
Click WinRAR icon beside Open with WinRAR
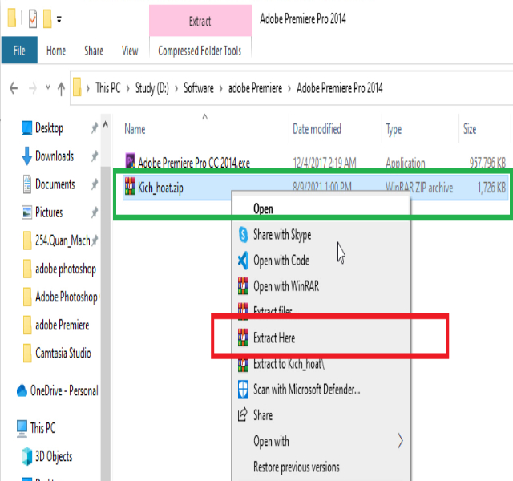tap(243, 285)
